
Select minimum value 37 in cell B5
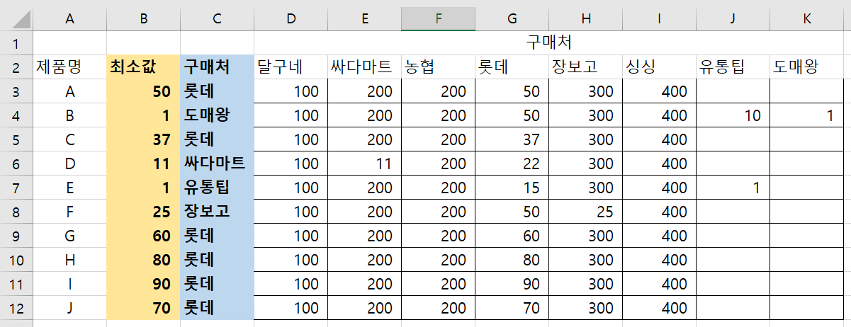point(144,139)
